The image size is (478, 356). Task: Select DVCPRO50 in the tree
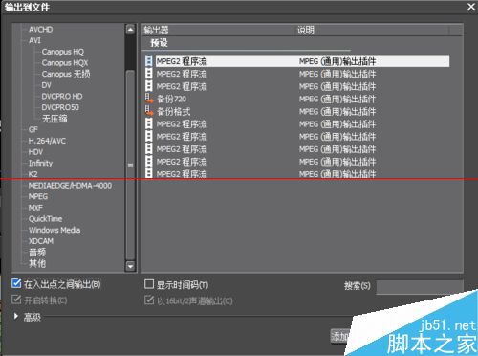point(60,107)
